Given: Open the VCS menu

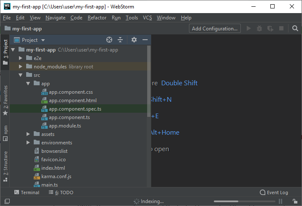Looking at the screenshot, I should (147, 18).
